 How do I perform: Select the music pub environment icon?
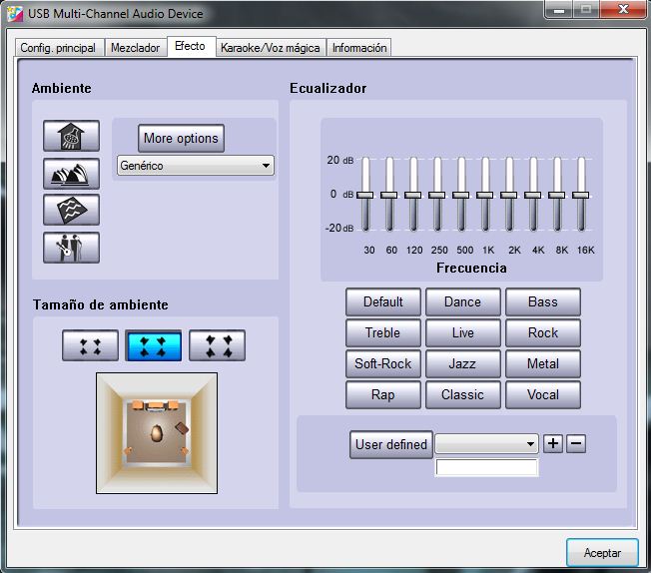click(x=71, y=247)
